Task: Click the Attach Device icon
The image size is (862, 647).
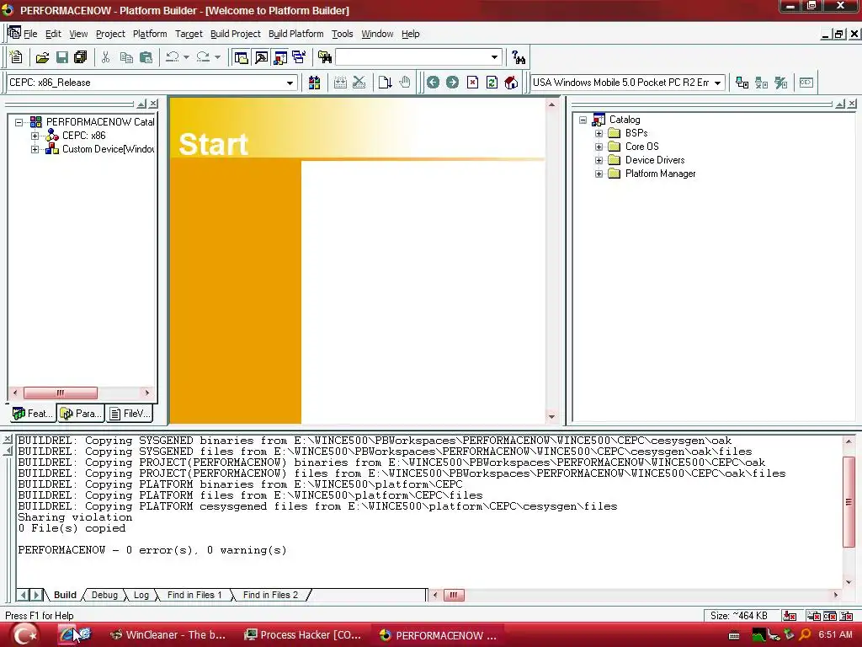Action: pos(742,83)
